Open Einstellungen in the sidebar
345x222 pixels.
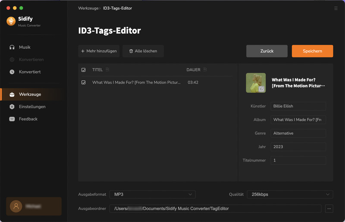[x=32, y=107]
